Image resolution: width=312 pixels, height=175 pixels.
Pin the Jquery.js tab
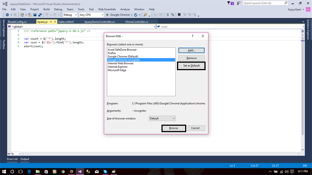[x=51, y=22]
